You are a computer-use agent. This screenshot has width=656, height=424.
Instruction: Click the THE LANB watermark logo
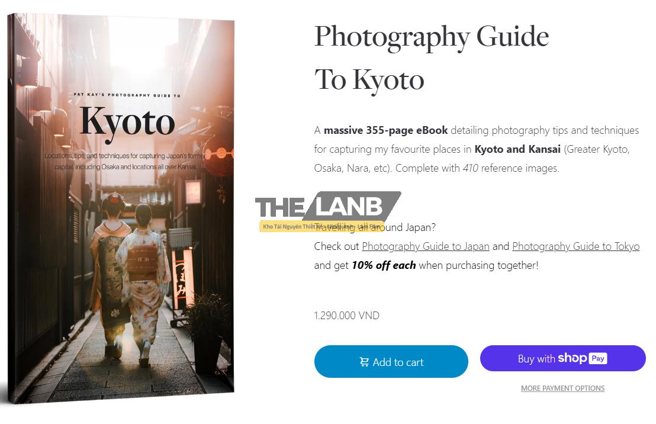[327, 208]
